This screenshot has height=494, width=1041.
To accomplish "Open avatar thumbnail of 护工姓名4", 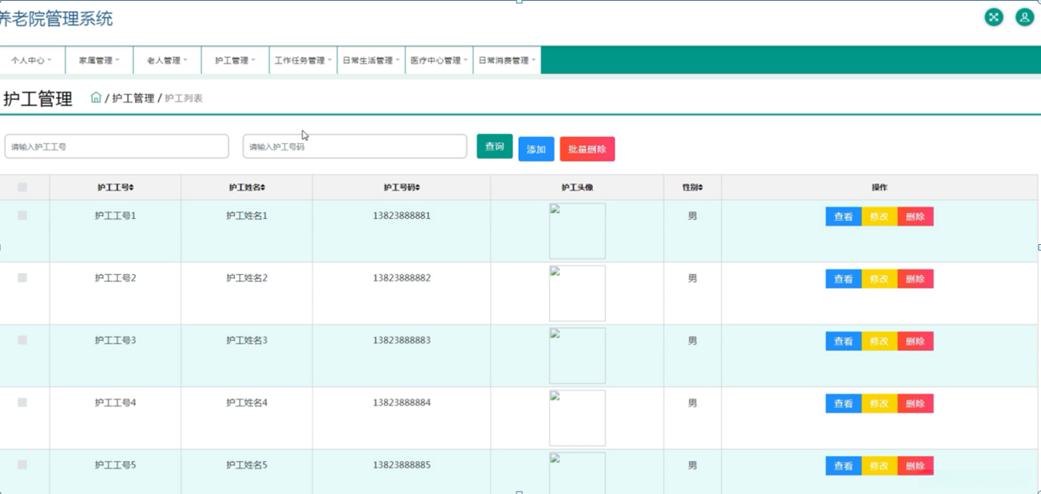I will tap(577, 418).
